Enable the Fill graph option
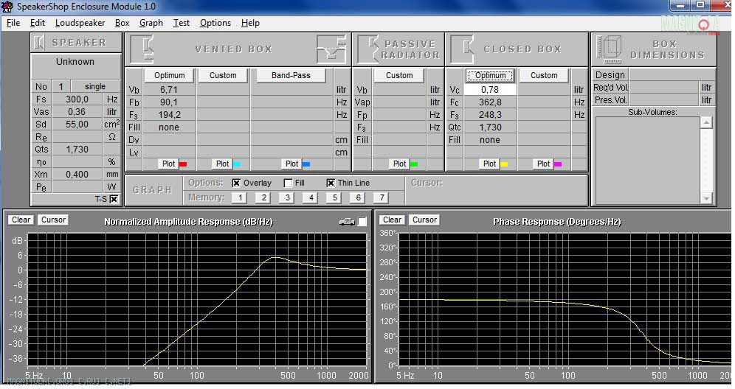 [x=288, y=183]
